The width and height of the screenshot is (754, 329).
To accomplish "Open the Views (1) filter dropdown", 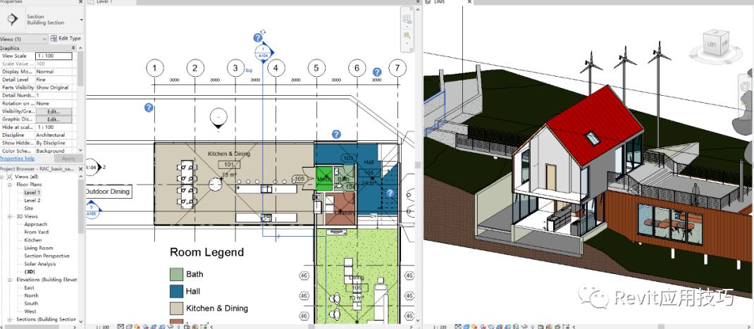I will [x=24, y=39].
